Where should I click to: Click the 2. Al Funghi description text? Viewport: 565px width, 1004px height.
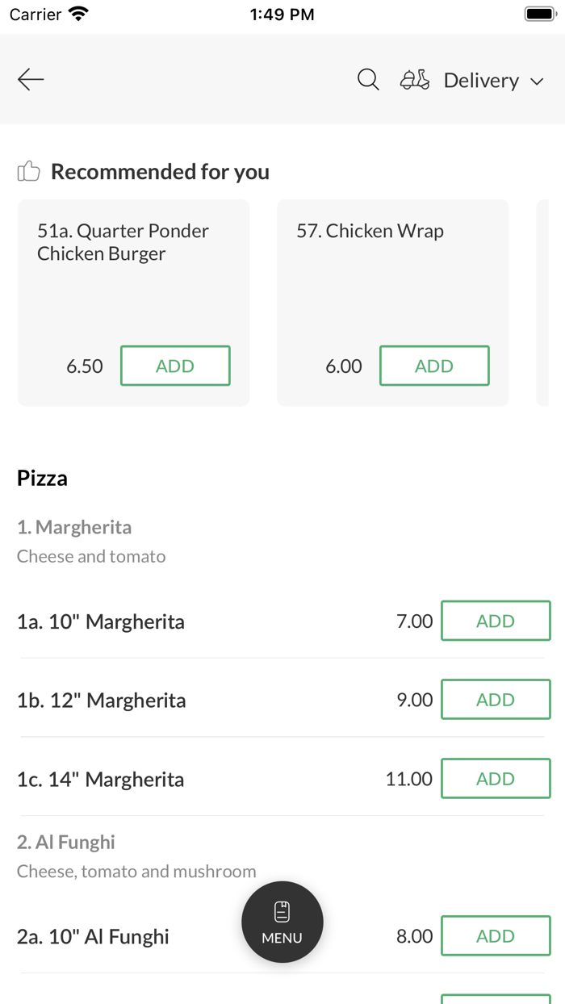click(x=136, y=871)
